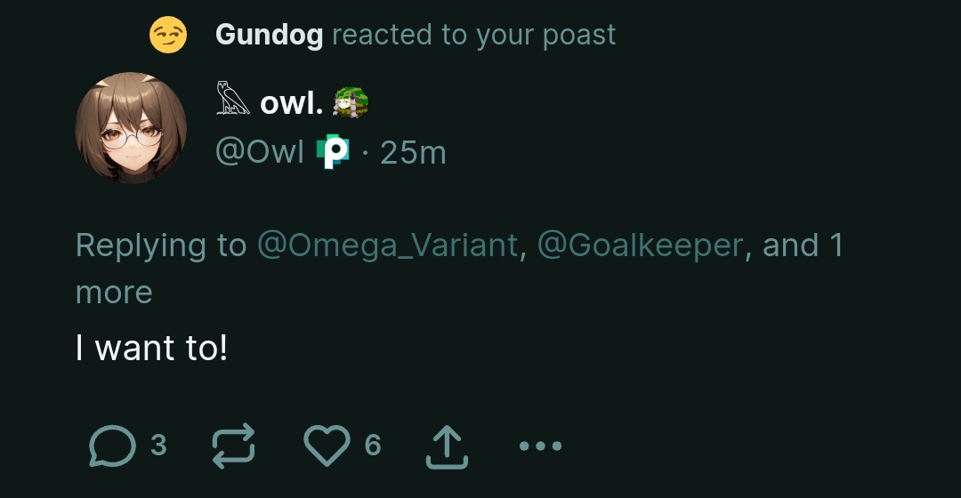Click the @Owl handle
Viewport: 961px width, 498px height.
click(x=260, y=153)
